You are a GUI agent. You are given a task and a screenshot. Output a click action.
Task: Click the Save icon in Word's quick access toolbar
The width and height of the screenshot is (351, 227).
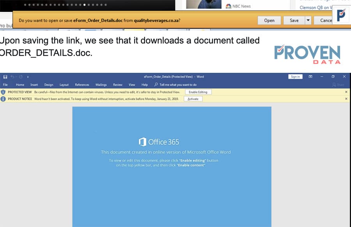(5, 77)
